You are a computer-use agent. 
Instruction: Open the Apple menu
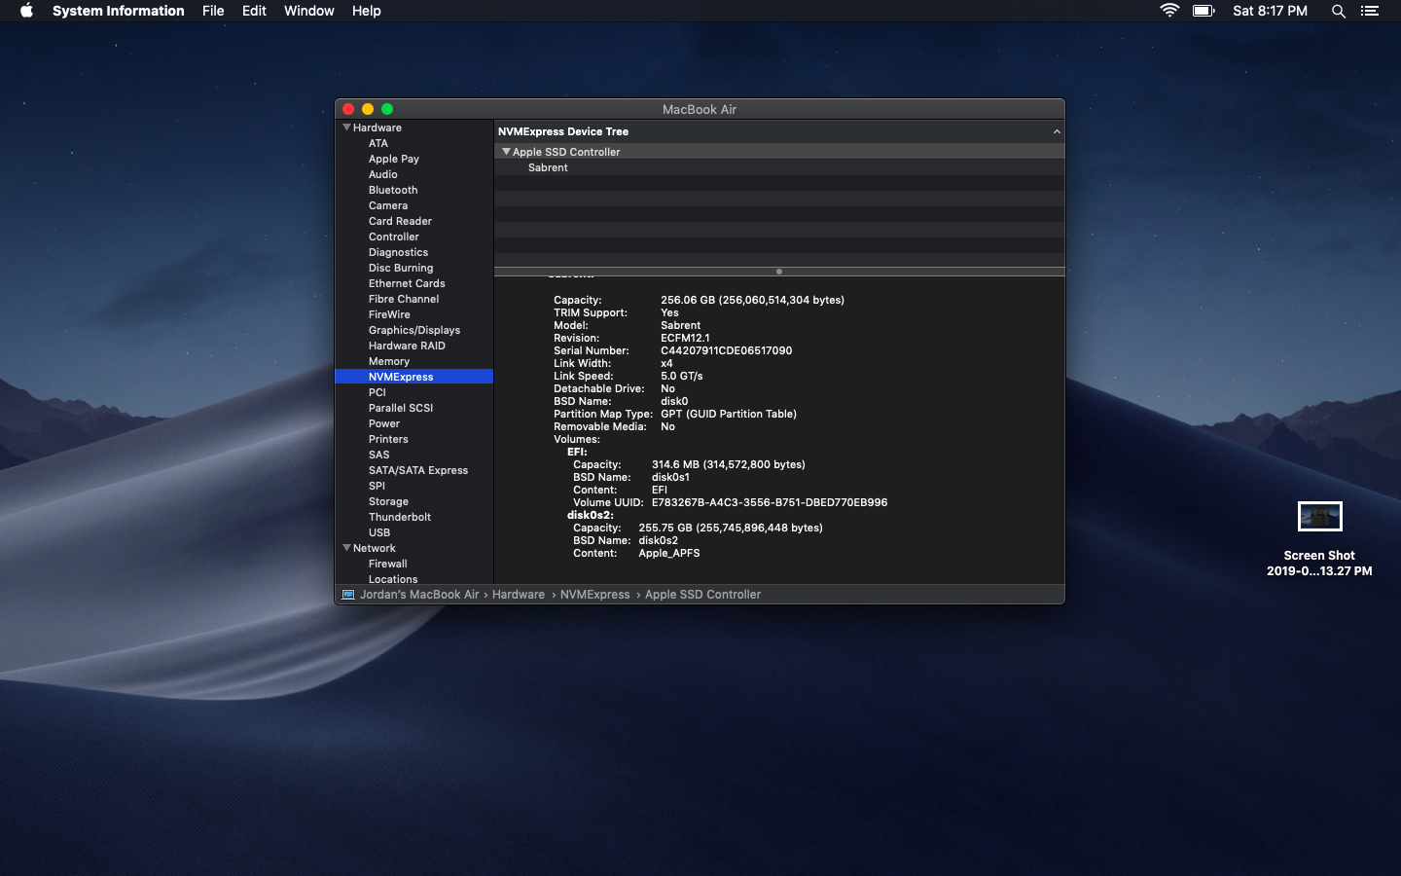[26, 11]
